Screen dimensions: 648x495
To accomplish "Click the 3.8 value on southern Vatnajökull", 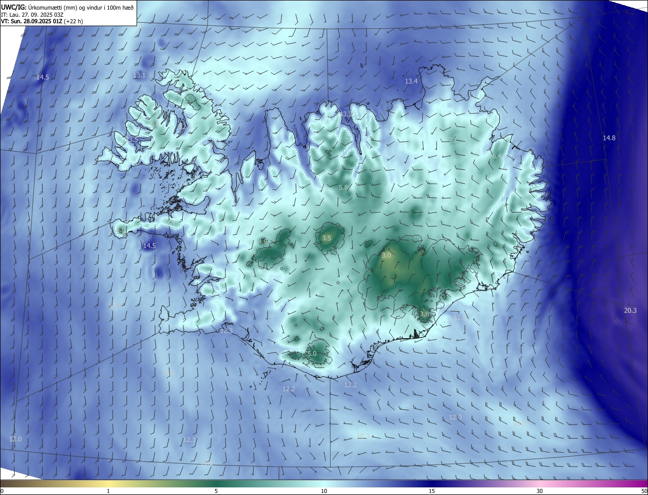I will [424, 314].
